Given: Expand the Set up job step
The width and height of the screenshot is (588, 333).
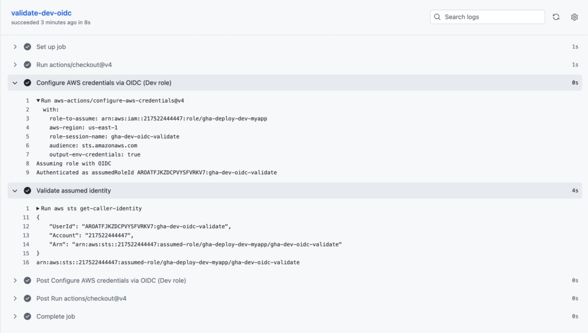Looking at the screenshot, I should 15,46.
